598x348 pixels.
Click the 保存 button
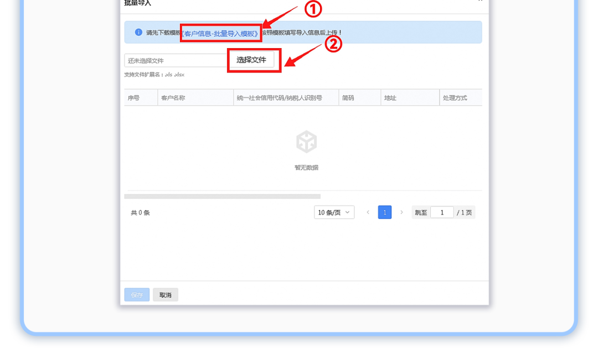pyautogui.click(x=137, y=295)
